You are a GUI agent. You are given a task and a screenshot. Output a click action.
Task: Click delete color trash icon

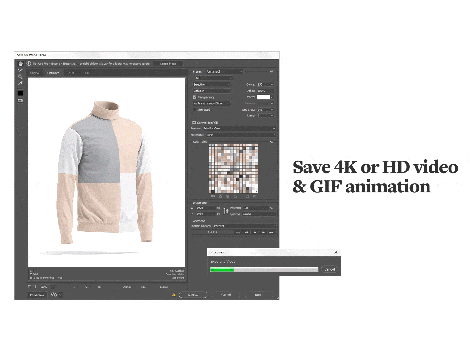pyautogui.click(x=254, y=197)
